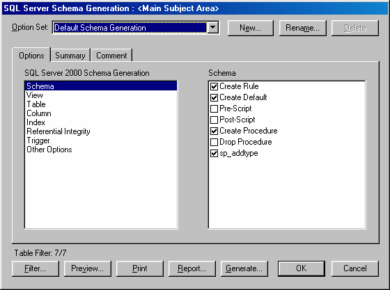Check the Drop Procedure option

point(214,143)
